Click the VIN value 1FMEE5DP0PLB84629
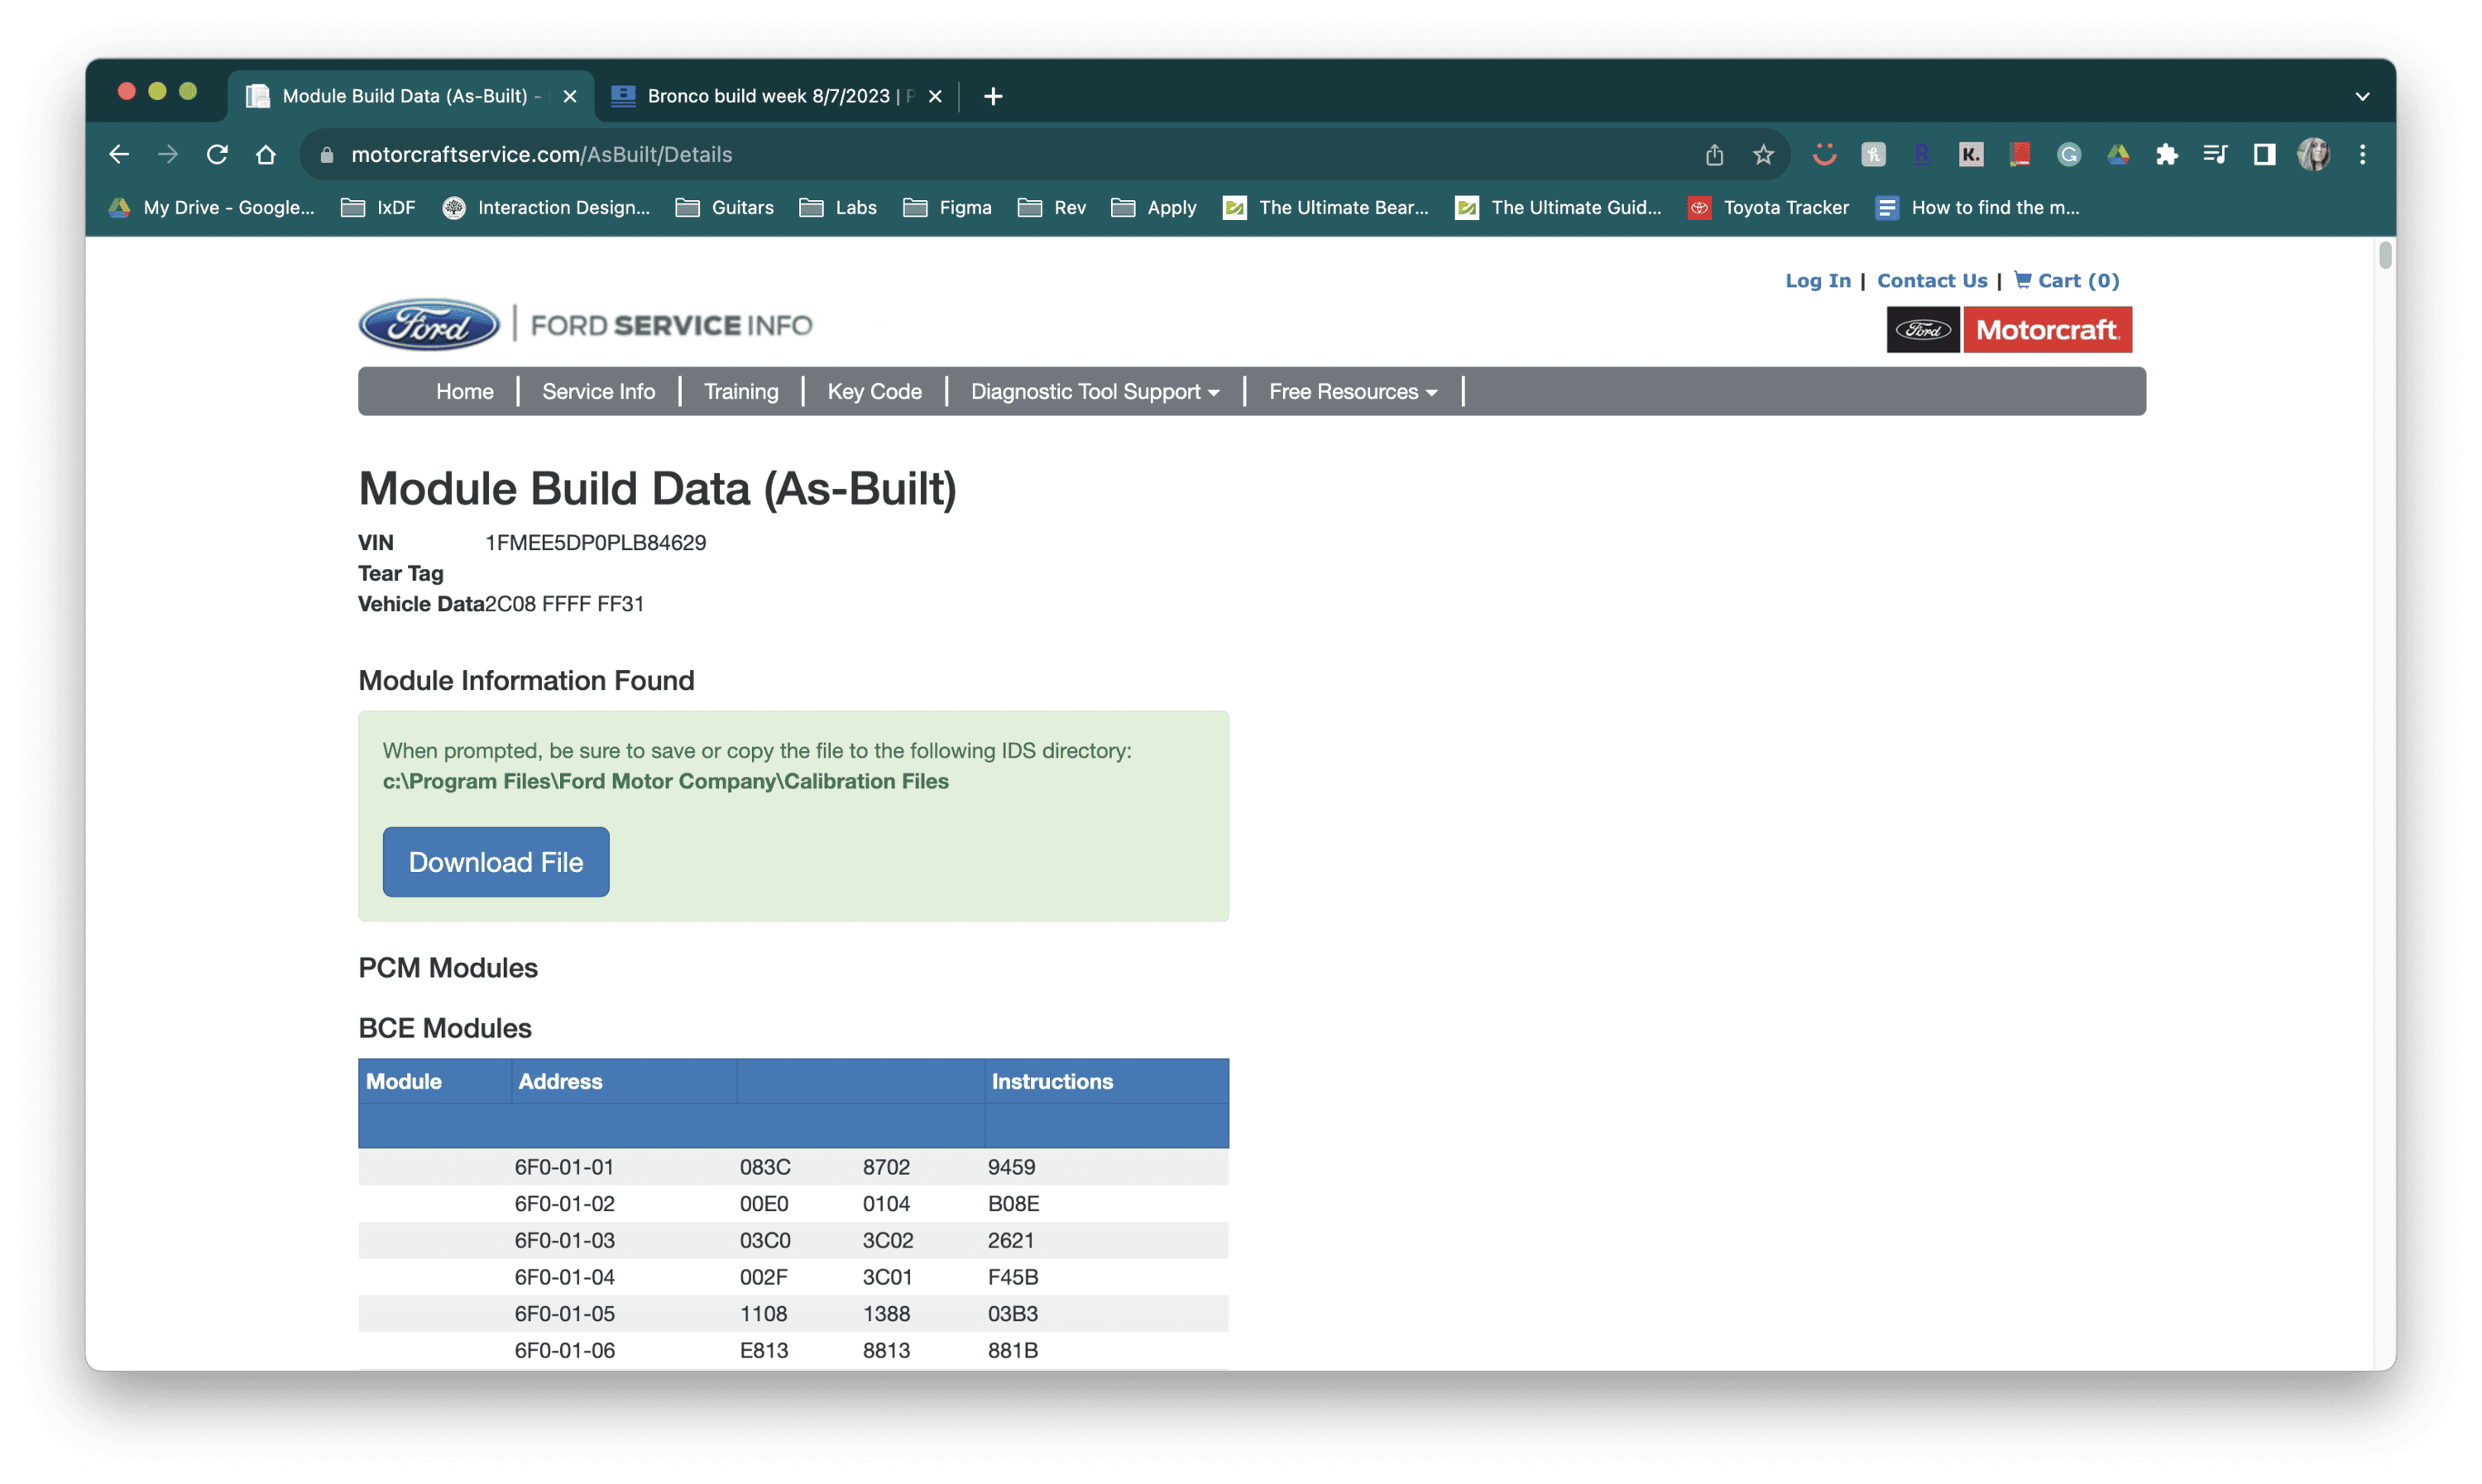The width and height of the screenshot is (2482, 1484). click(x=596, y=543)
